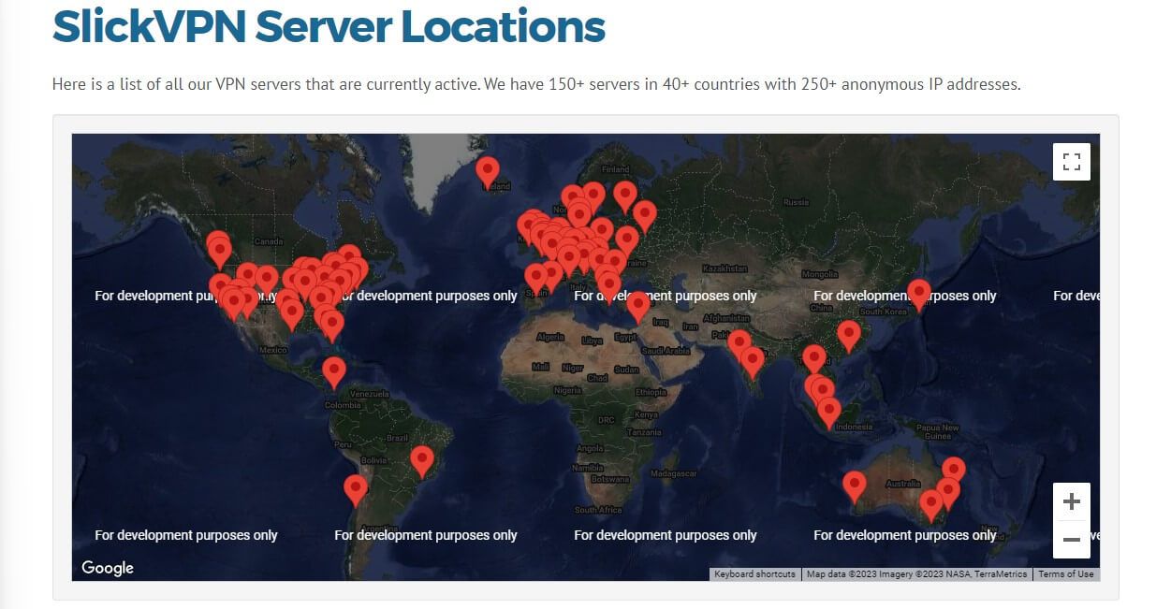Image resolution: width=1171 pixels, height=609 pixels.
Task: Zoom in the map with plus button
Action: pyautogui.click(x=1072, y=502)
